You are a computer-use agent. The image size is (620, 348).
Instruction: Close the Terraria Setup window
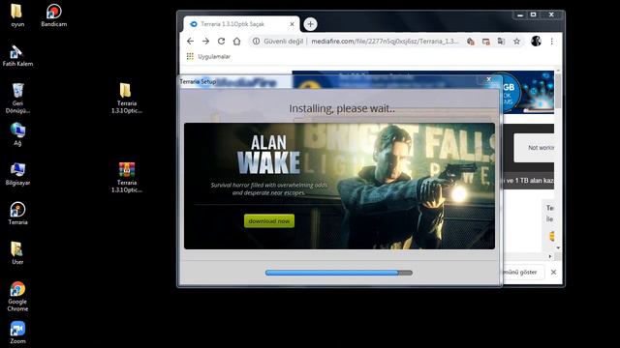coord(488,79)
